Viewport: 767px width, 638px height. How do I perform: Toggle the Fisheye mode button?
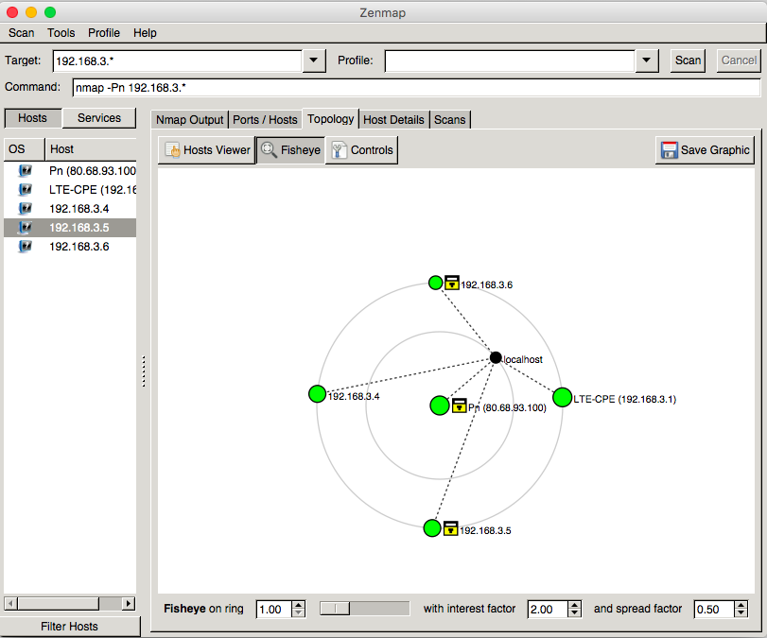[290, 150]
